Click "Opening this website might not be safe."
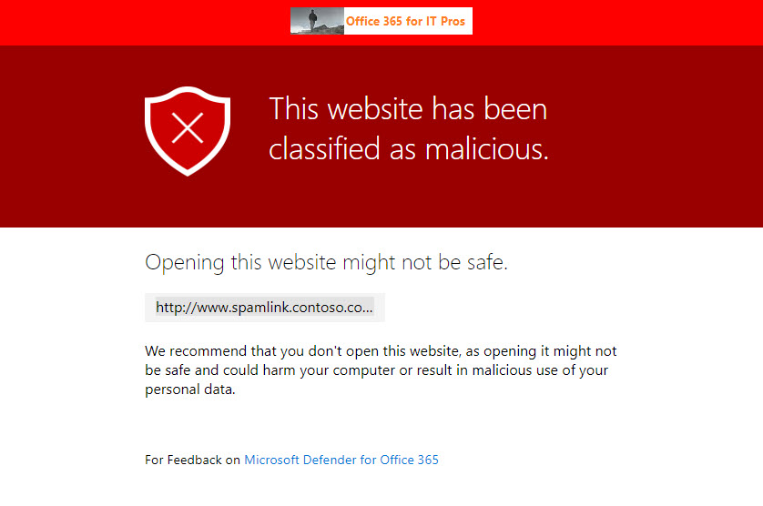The height and width of the screenshot is (506, 763). 326,263
